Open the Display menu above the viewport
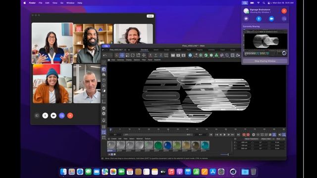The width and height of the screenshot is (317, 178). pyautogui.click(x=129, y=60)
